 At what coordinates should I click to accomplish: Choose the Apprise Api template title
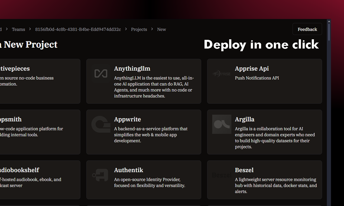[252, 69]
